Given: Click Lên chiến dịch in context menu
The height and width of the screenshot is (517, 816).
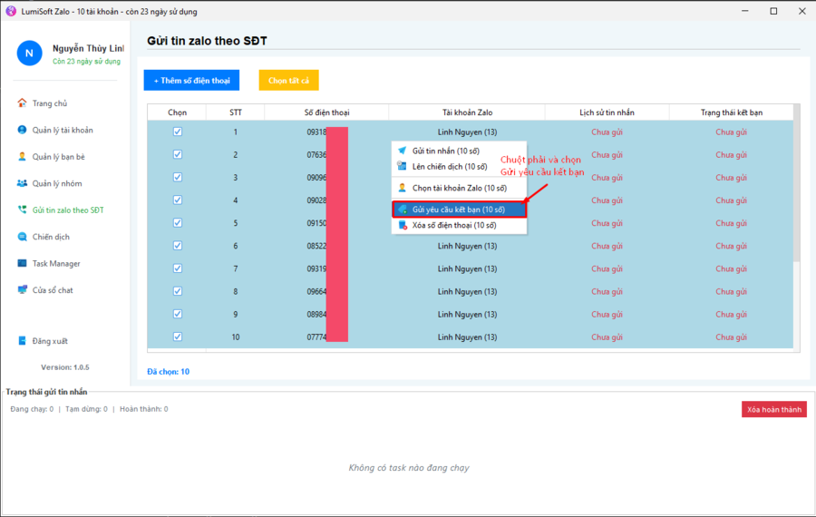Looking at the screenshot, I should coord(449,167).
